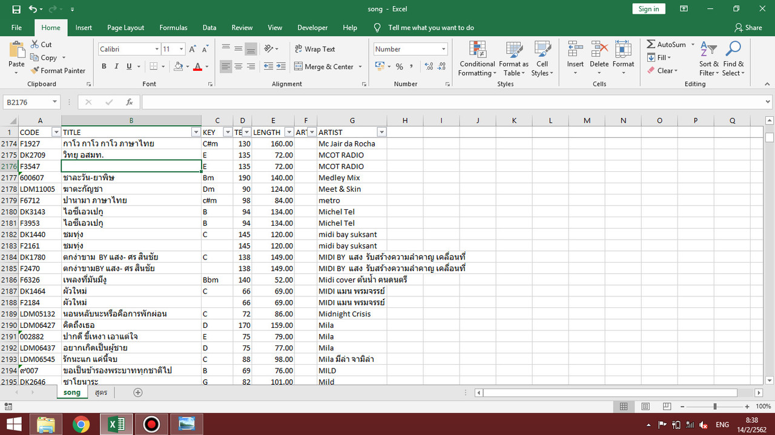Switch to Normal view in status bar
The height and width of the screenshot is (435, 775).
[x=624, y=407]
